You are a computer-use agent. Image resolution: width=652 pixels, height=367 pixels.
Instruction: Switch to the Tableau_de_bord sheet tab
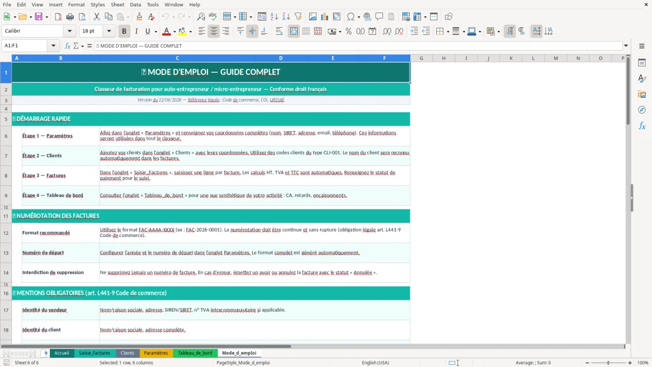click(195, 353)
